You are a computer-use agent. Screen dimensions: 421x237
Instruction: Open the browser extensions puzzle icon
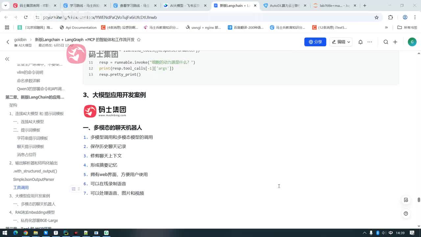pyautogui.click(x=390, y=17)
